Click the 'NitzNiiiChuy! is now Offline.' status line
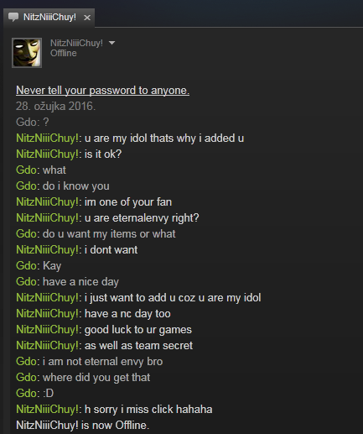The width and height of the screenshot is (363, 434). tap(83, 426)
